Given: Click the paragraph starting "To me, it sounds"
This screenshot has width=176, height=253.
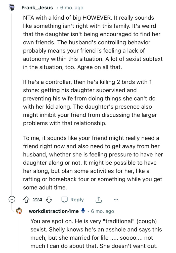Looking at the screenshot, I should tap(93, 163).
